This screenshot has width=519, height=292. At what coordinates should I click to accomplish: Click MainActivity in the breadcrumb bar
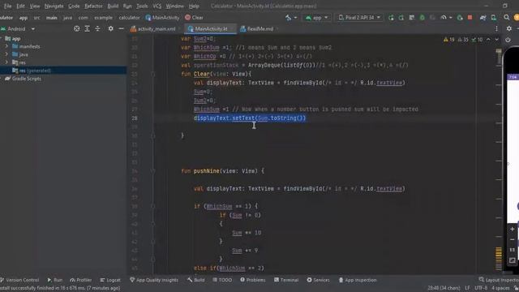coord(162,18)
